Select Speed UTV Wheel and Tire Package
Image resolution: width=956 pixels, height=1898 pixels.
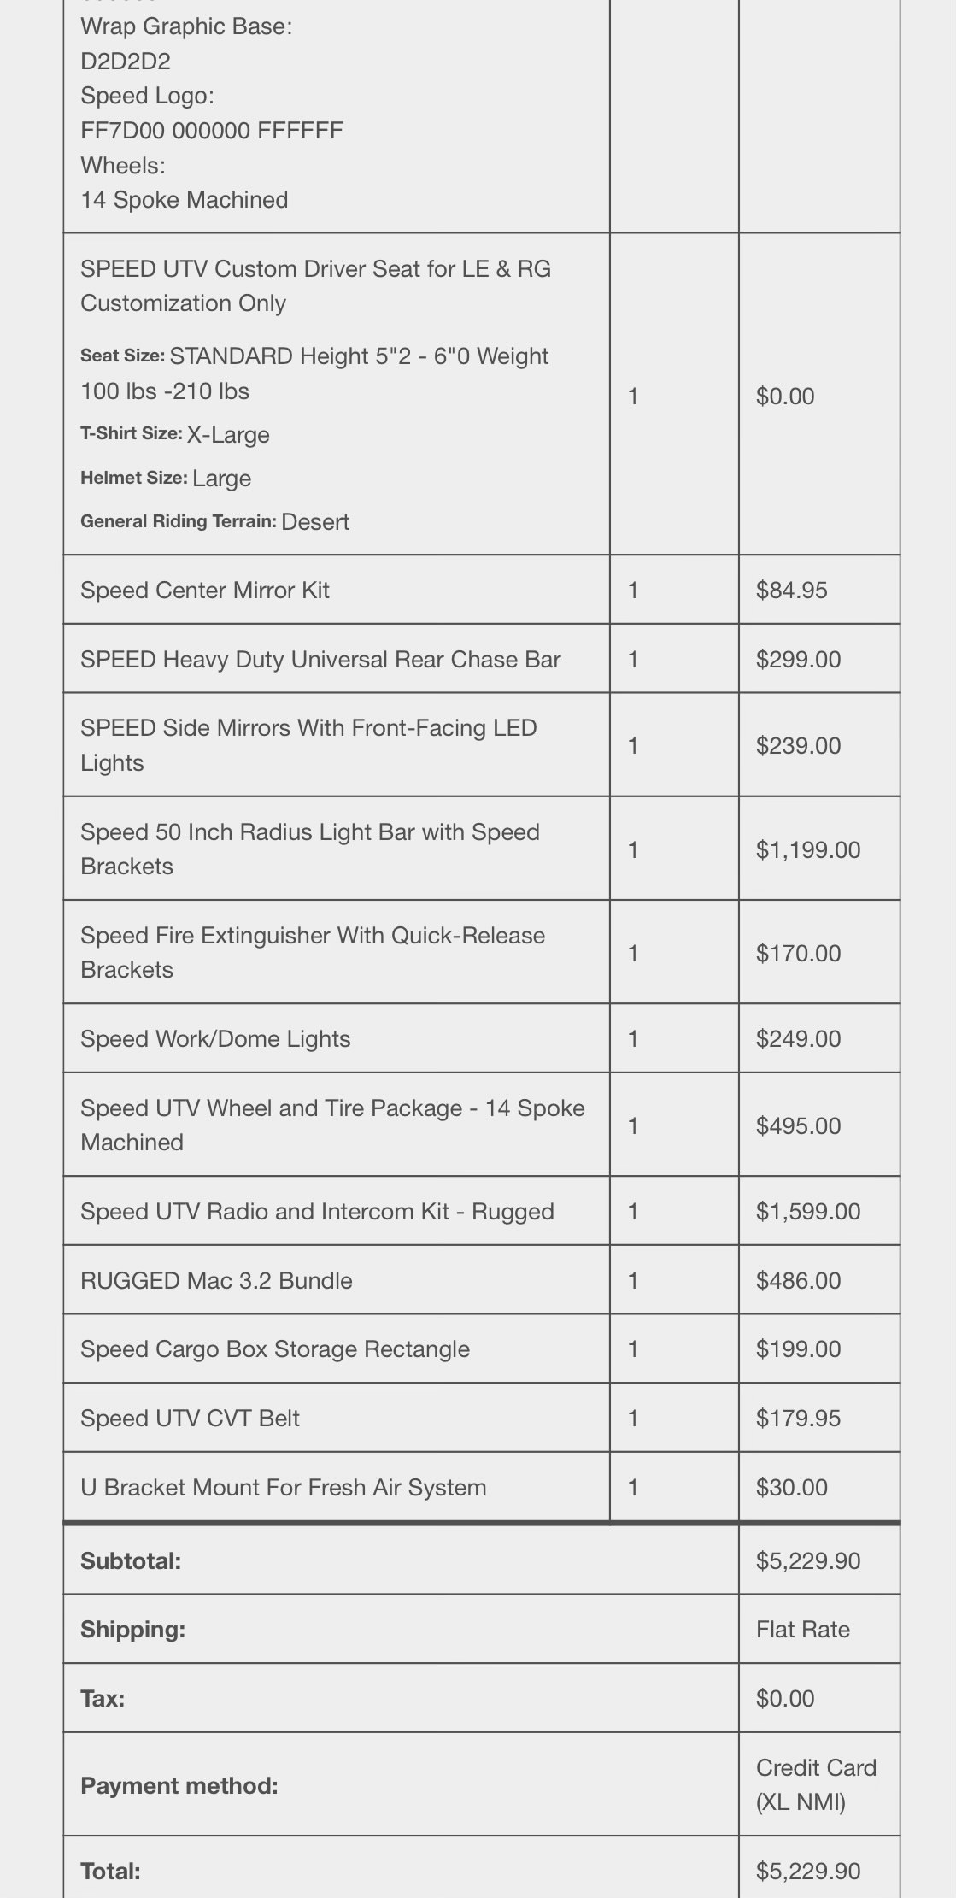[x=332, y=1125]
